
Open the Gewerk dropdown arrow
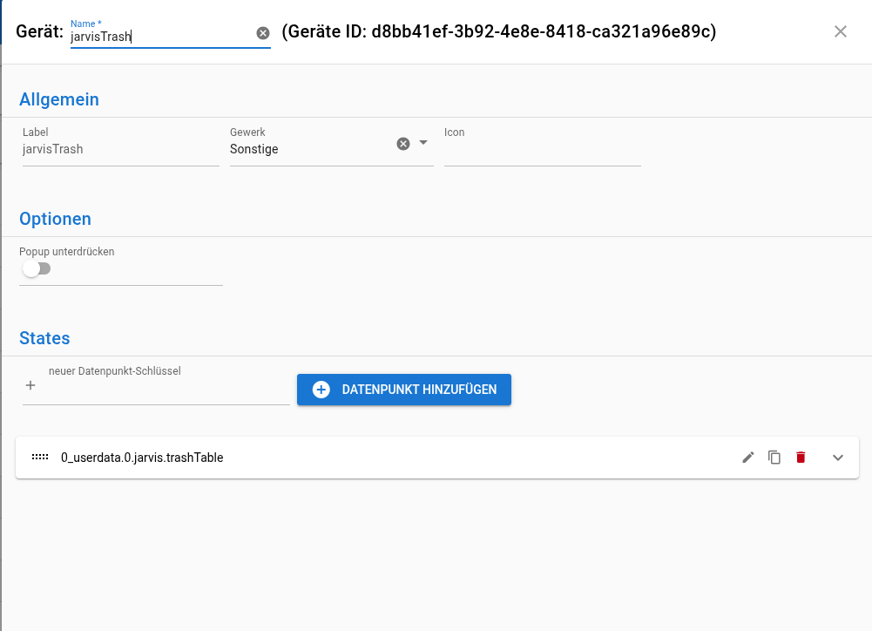tap(423, 143)
